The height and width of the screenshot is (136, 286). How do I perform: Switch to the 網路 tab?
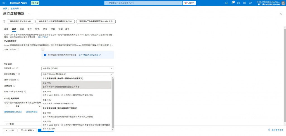tap(22, 29)
